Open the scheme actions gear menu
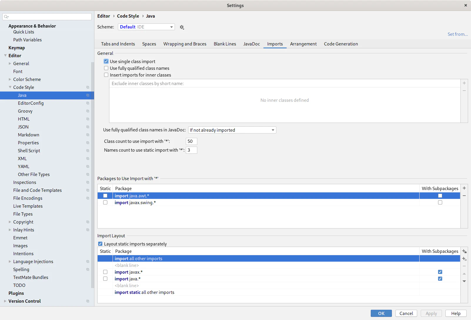471x320 pixels. click(x=182, y=27)
